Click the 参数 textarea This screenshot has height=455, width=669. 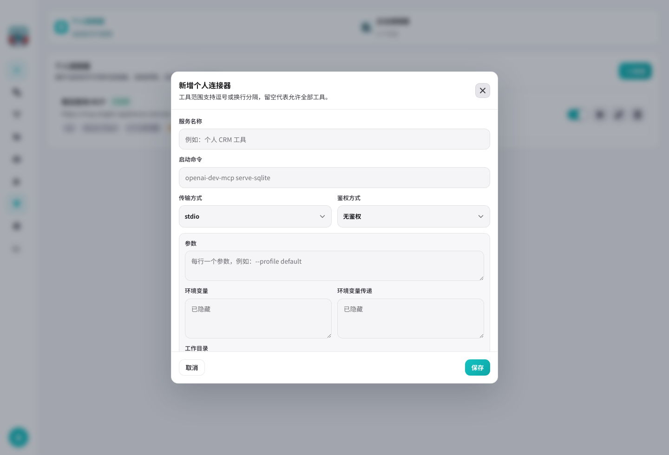click(334, 266)
